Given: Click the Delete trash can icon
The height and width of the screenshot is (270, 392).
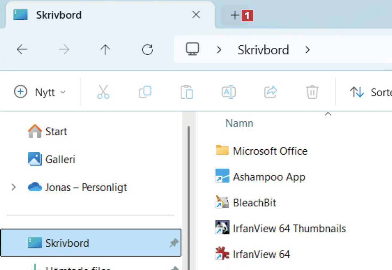Looking at the screenshot, I should 312,92.
